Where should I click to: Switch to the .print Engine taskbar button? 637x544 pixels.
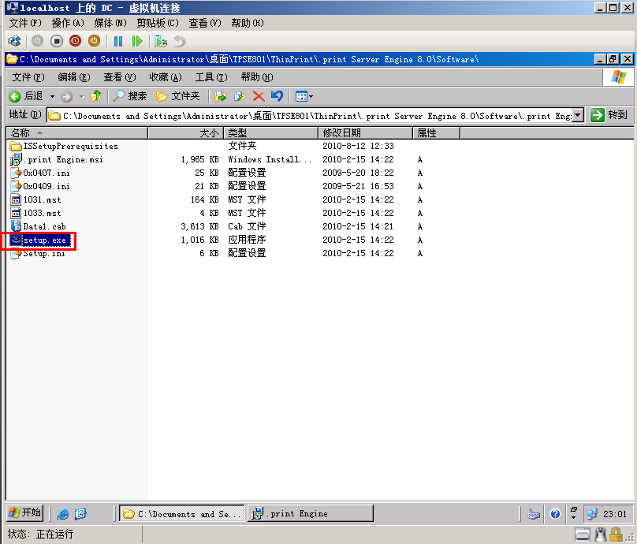tap(311, 514)
